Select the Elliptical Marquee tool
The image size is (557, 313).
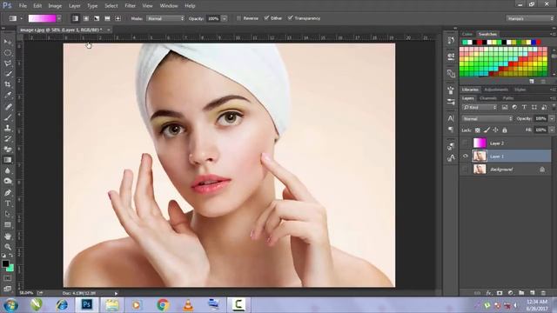pyautogui.click(x=8, y=53)
